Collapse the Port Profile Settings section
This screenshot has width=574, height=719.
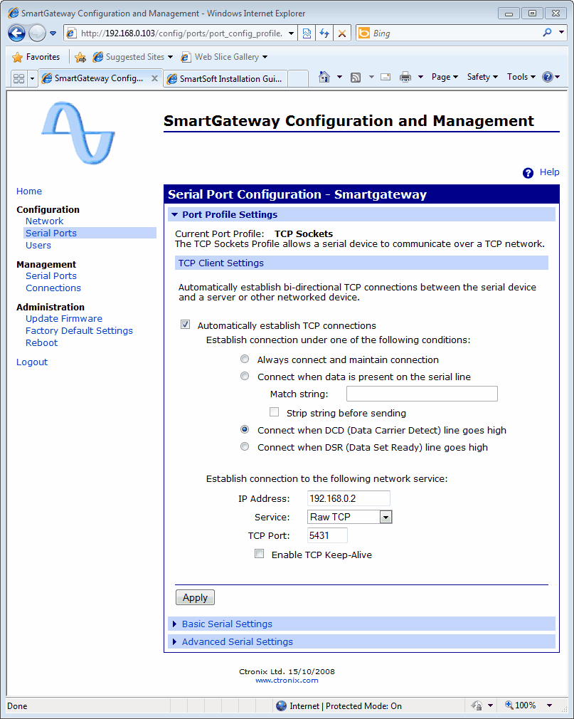(x=174, y=214)
